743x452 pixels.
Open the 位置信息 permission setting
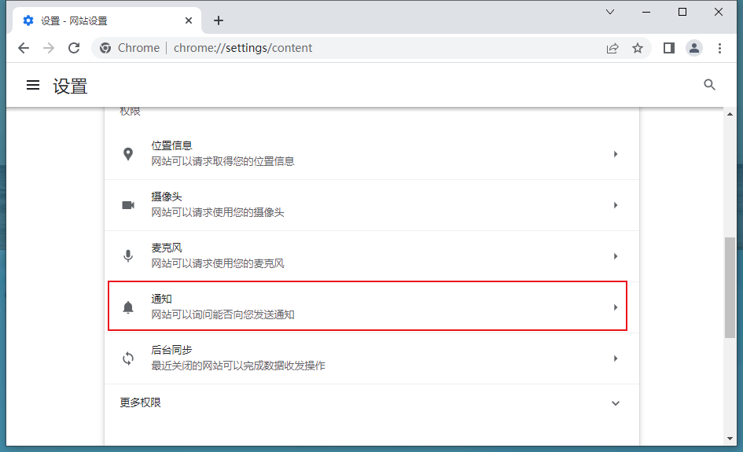(x=372, y=154)
